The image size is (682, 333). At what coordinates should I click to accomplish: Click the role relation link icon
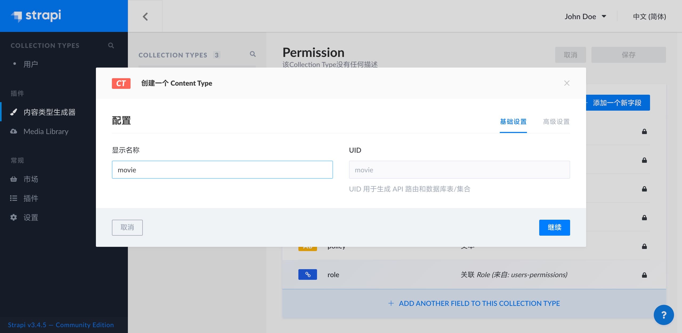click(x=307, y=274)
